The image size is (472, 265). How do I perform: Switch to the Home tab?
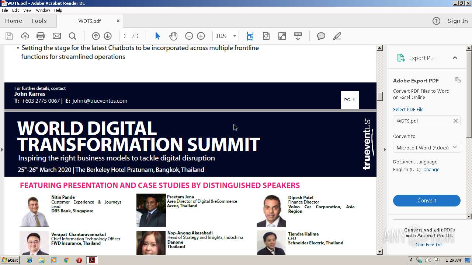click(14, 21)
